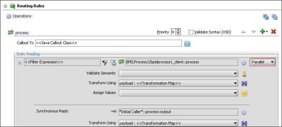The image size is (282, 127).
Task: Click the filter with green marker icon
Action: pyautogui.click(x=113, y=63)
